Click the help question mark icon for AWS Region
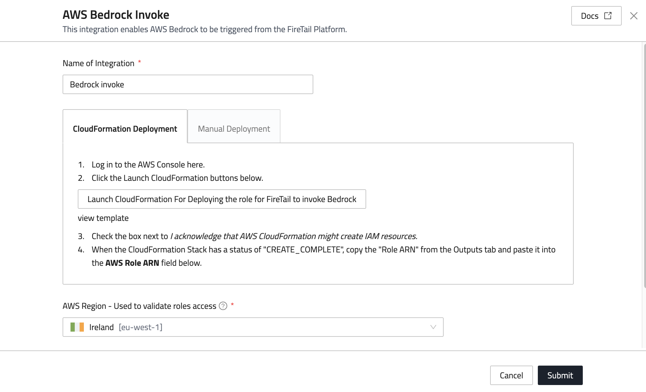646x392 pixels. pos(223,306)
